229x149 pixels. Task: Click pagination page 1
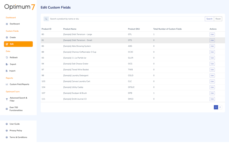coord(216,107)
